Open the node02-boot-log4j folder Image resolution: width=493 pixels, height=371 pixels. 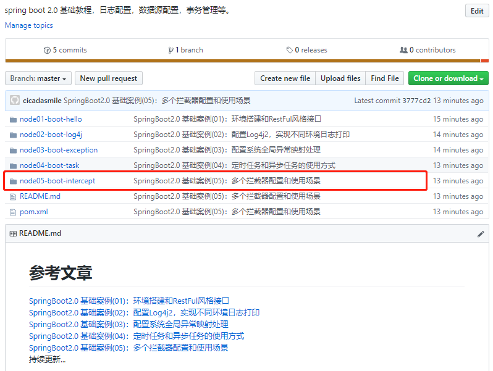51,135
